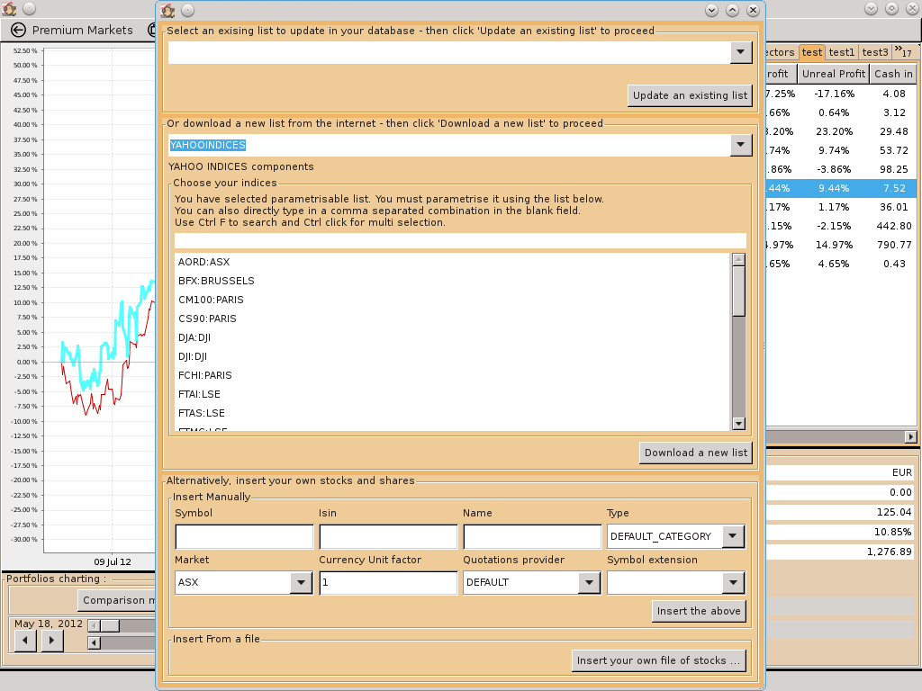The width and height of the screenshot is (922, 691).
Task: Click Insert your own file of stocks button
Action: coord(658,660)
